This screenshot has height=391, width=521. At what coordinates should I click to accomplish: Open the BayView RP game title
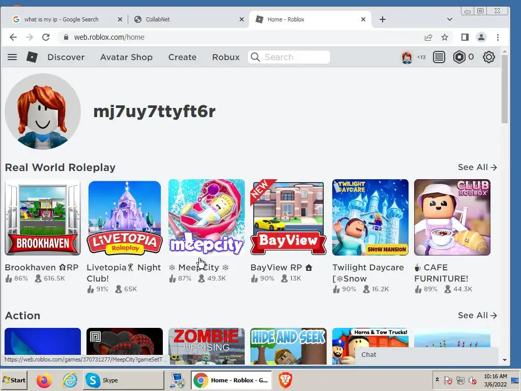[281, 267]
